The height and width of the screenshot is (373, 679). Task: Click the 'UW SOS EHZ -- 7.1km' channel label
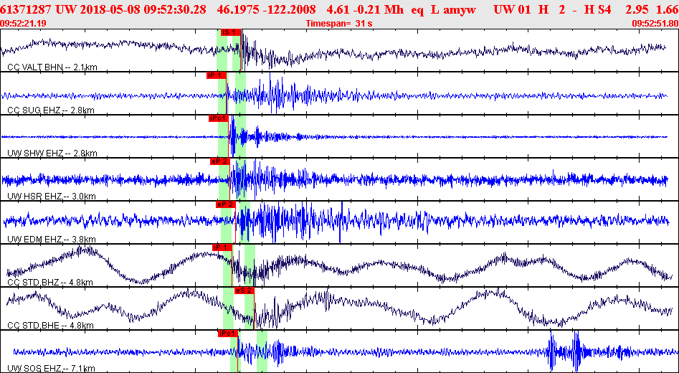pos(51,369)
